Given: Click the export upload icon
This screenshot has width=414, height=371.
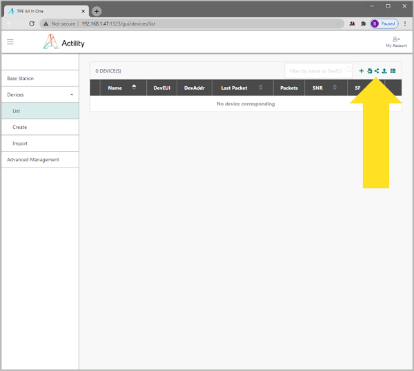Looking at the screenshot, I should (x=384, y=71).
